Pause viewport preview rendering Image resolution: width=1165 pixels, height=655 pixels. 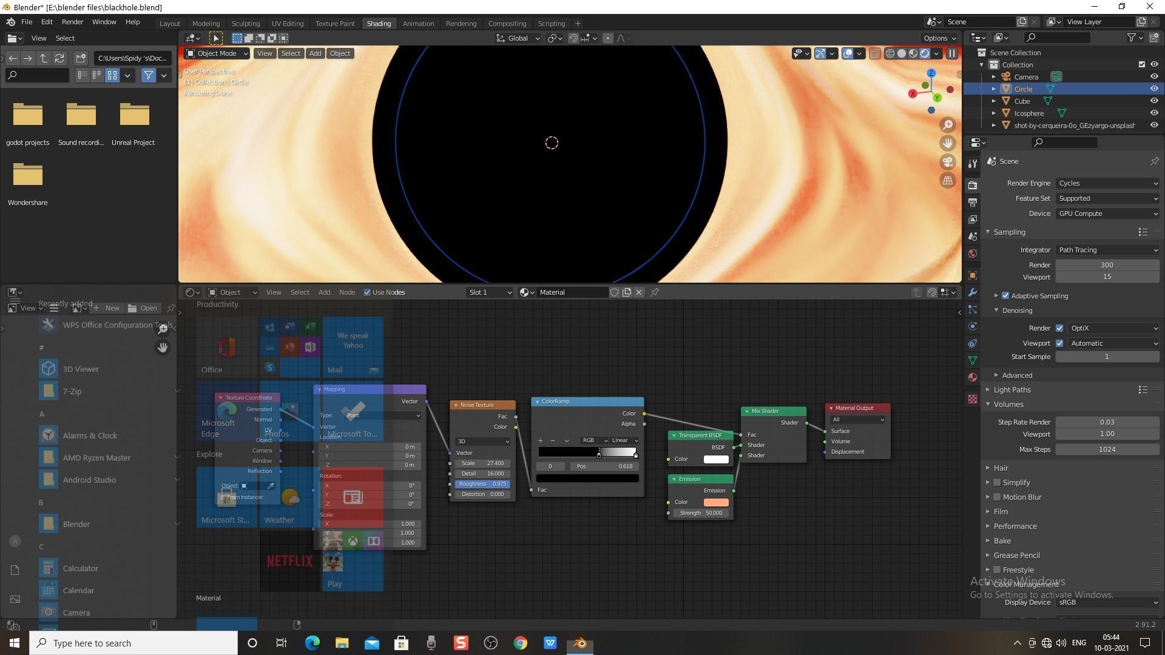click(951, 53)
